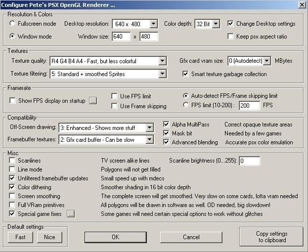Screen dimensions: 308x252
Task: Expand the Texture quality dropdown
Action: (163, 61)
